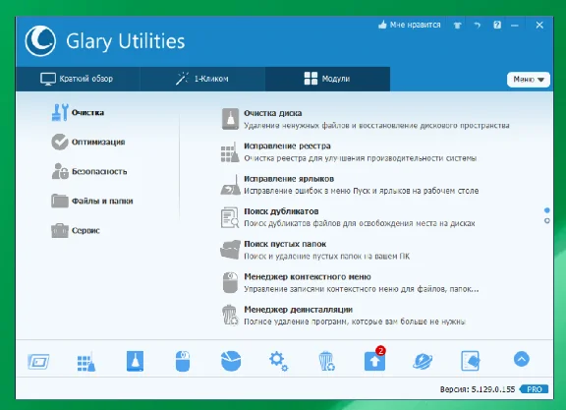Launch registry cleaner from the bottom toolbar

pos(86,361)
